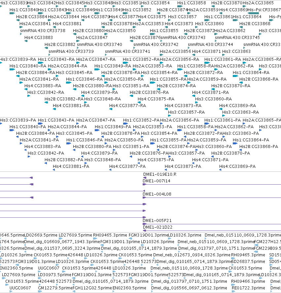The image size is (281, 293).
Task: Open the SD26837.5prime EST label
Action: (x=248, y=261)
